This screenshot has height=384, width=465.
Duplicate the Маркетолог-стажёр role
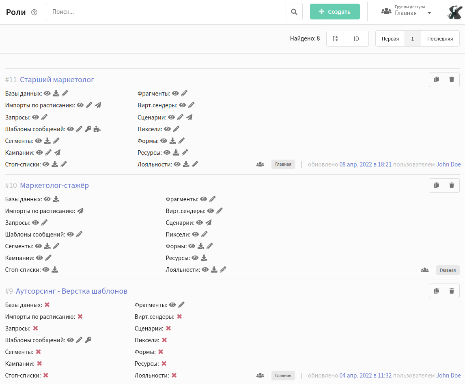point(437,186)
